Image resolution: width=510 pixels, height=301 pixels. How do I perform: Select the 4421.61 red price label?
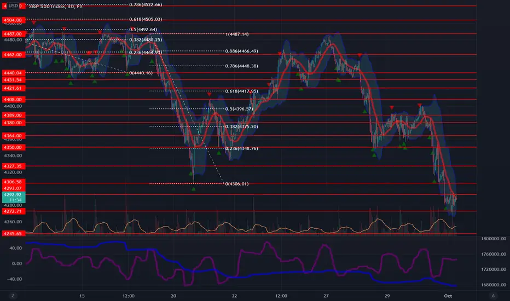[13, 88]
